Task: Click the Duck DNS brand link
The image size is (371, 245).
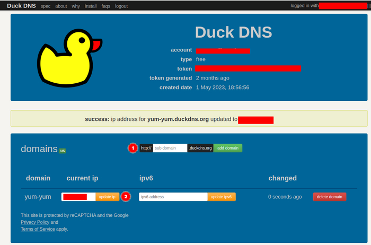Action: [21, 6]
